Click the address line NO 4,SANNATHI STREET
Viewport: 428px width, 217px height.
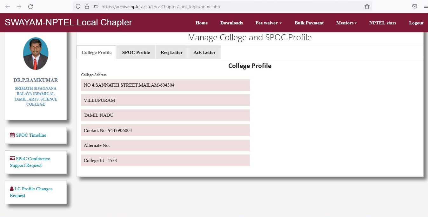[165, 85]
